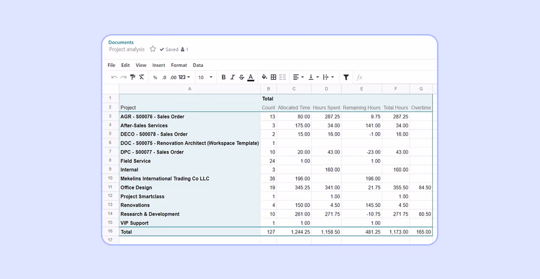Click the Redo arrow icon
Screen dimensions: 540x279
pyautogui.click(x=123, y=77)
